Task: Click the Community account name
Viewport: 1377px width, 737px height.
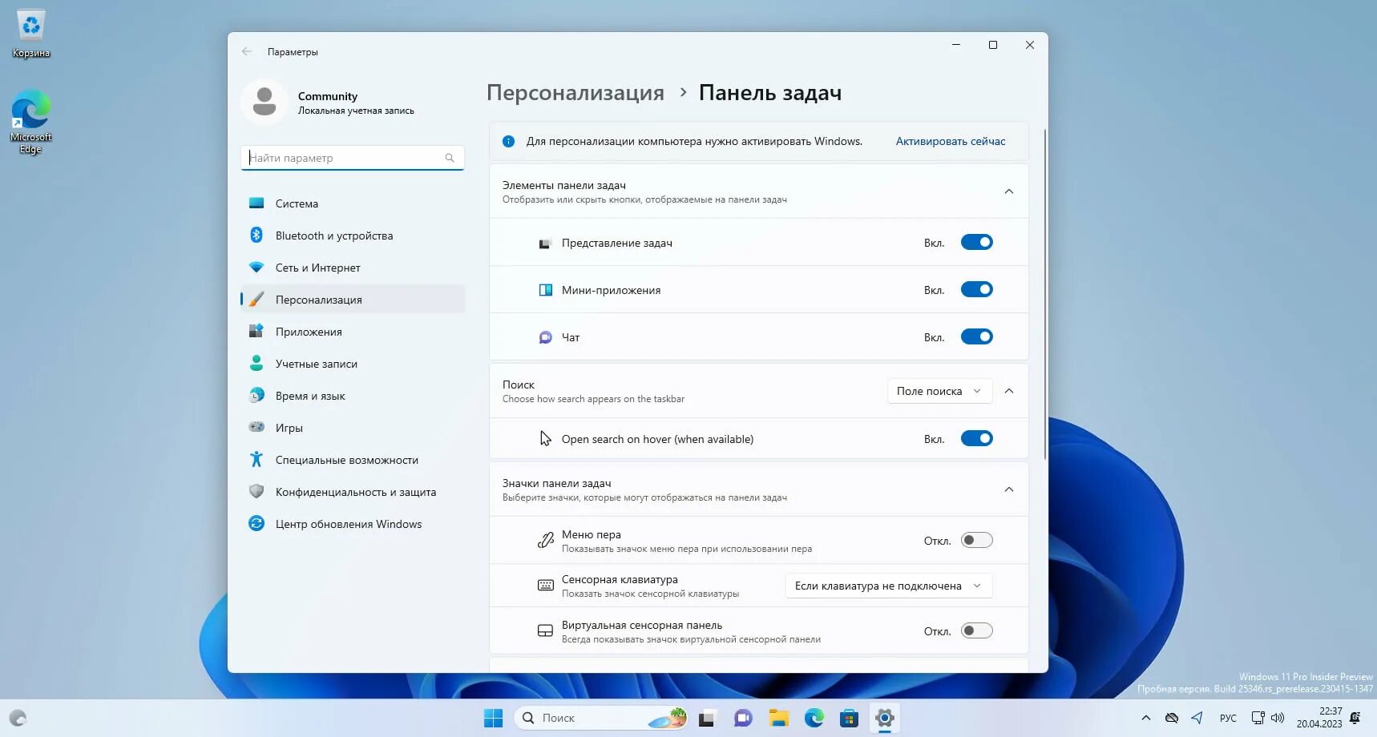Action: click(328, 96)
